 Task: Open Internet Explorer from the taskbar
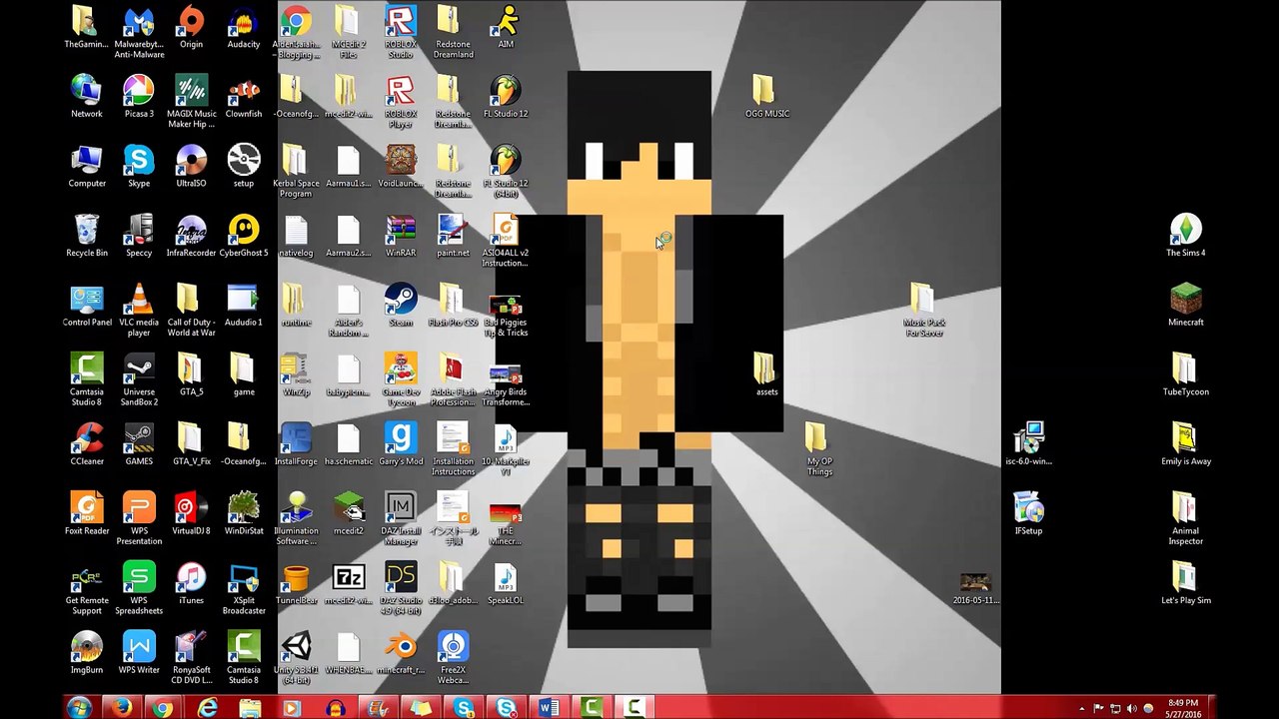(x=207, y=708)
